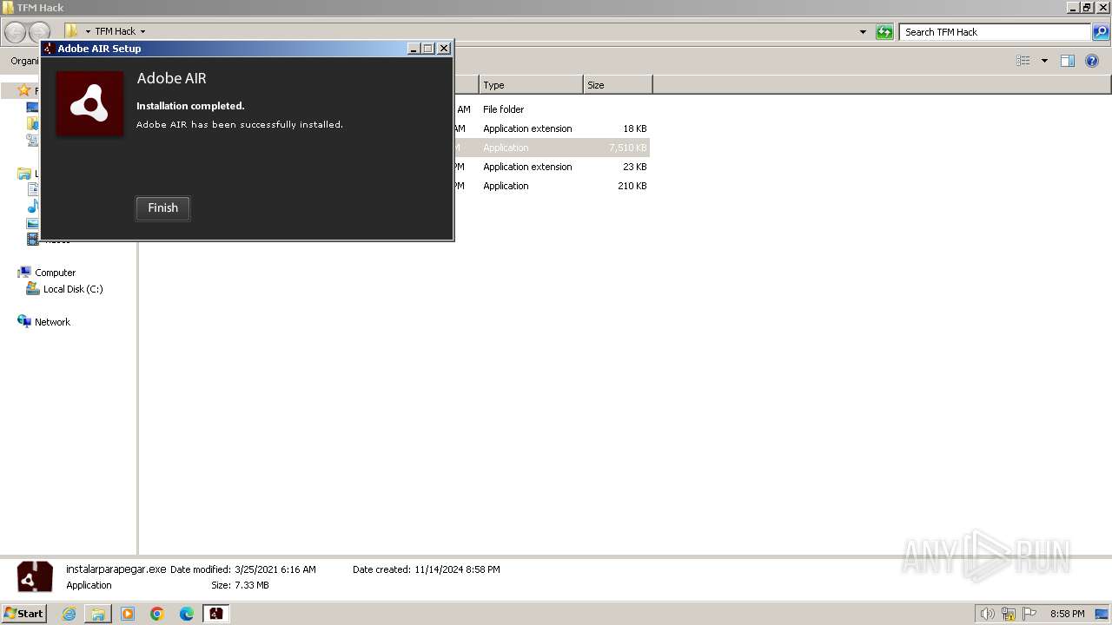Open the Pictures library icon in sidebar

(33, 223)
